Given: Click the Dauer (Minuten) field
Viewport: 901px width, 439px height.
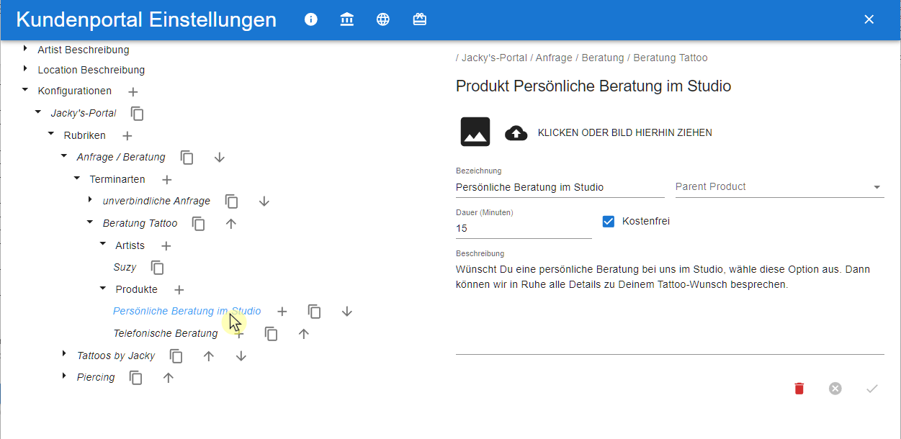Looking at the screenshot, I should pyautogui.click(x=524, y=228).
